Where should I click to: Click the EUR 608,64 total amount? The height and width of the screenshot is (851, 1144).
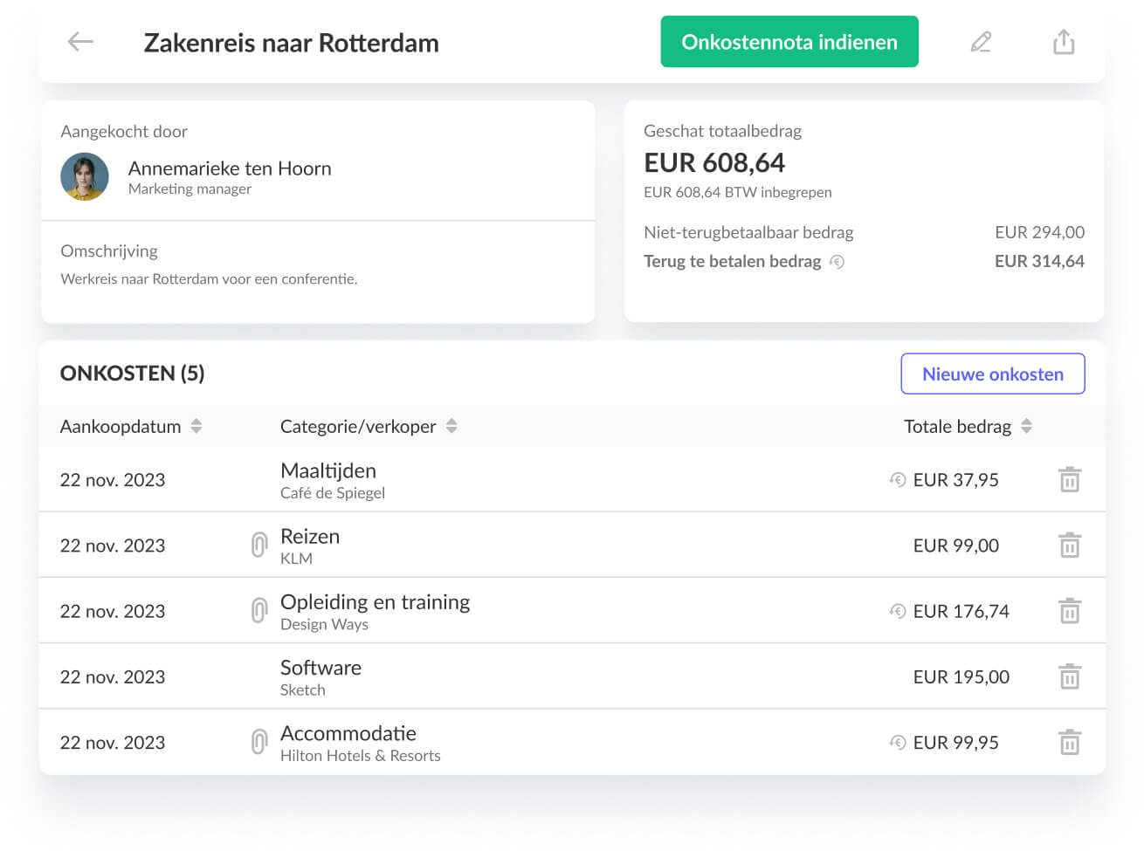point(714,162)
